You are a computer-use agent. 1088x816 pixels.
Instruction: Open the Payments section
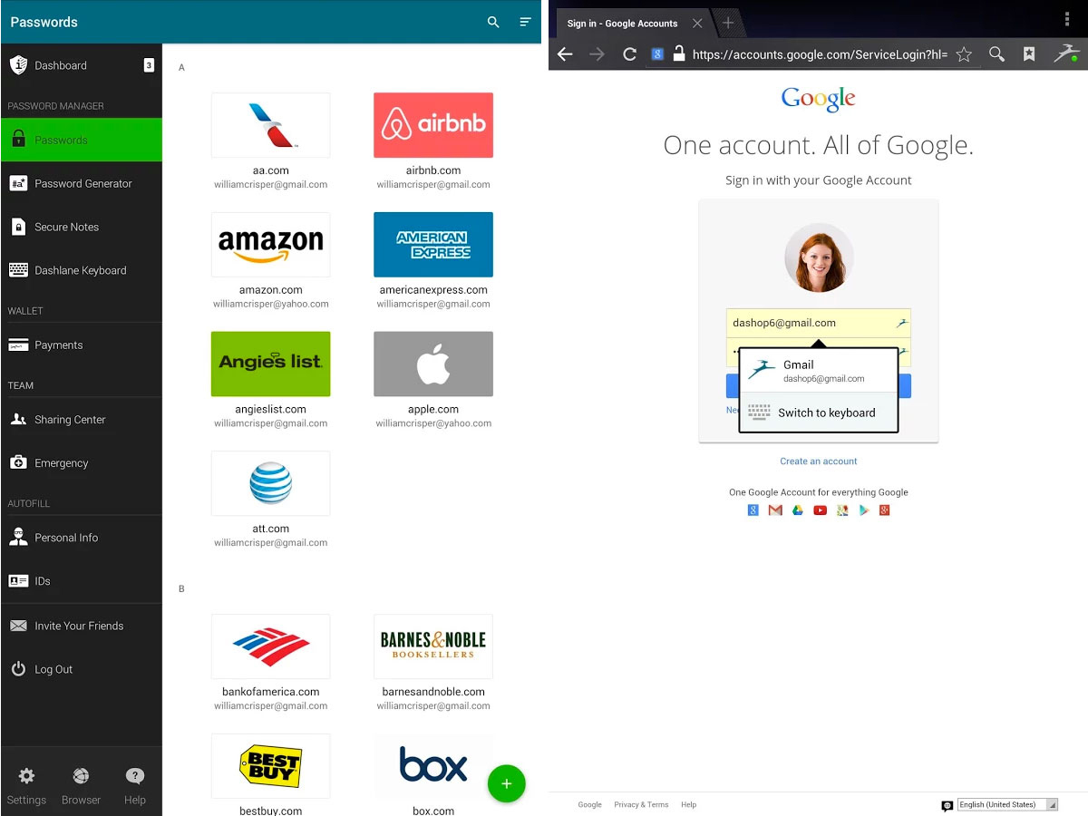[x=82, y=345]
